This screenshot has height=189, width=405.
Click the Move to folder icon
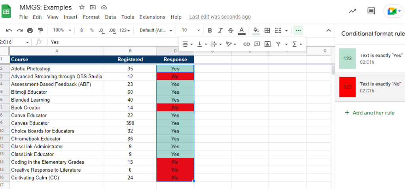[x=93, y=7]
